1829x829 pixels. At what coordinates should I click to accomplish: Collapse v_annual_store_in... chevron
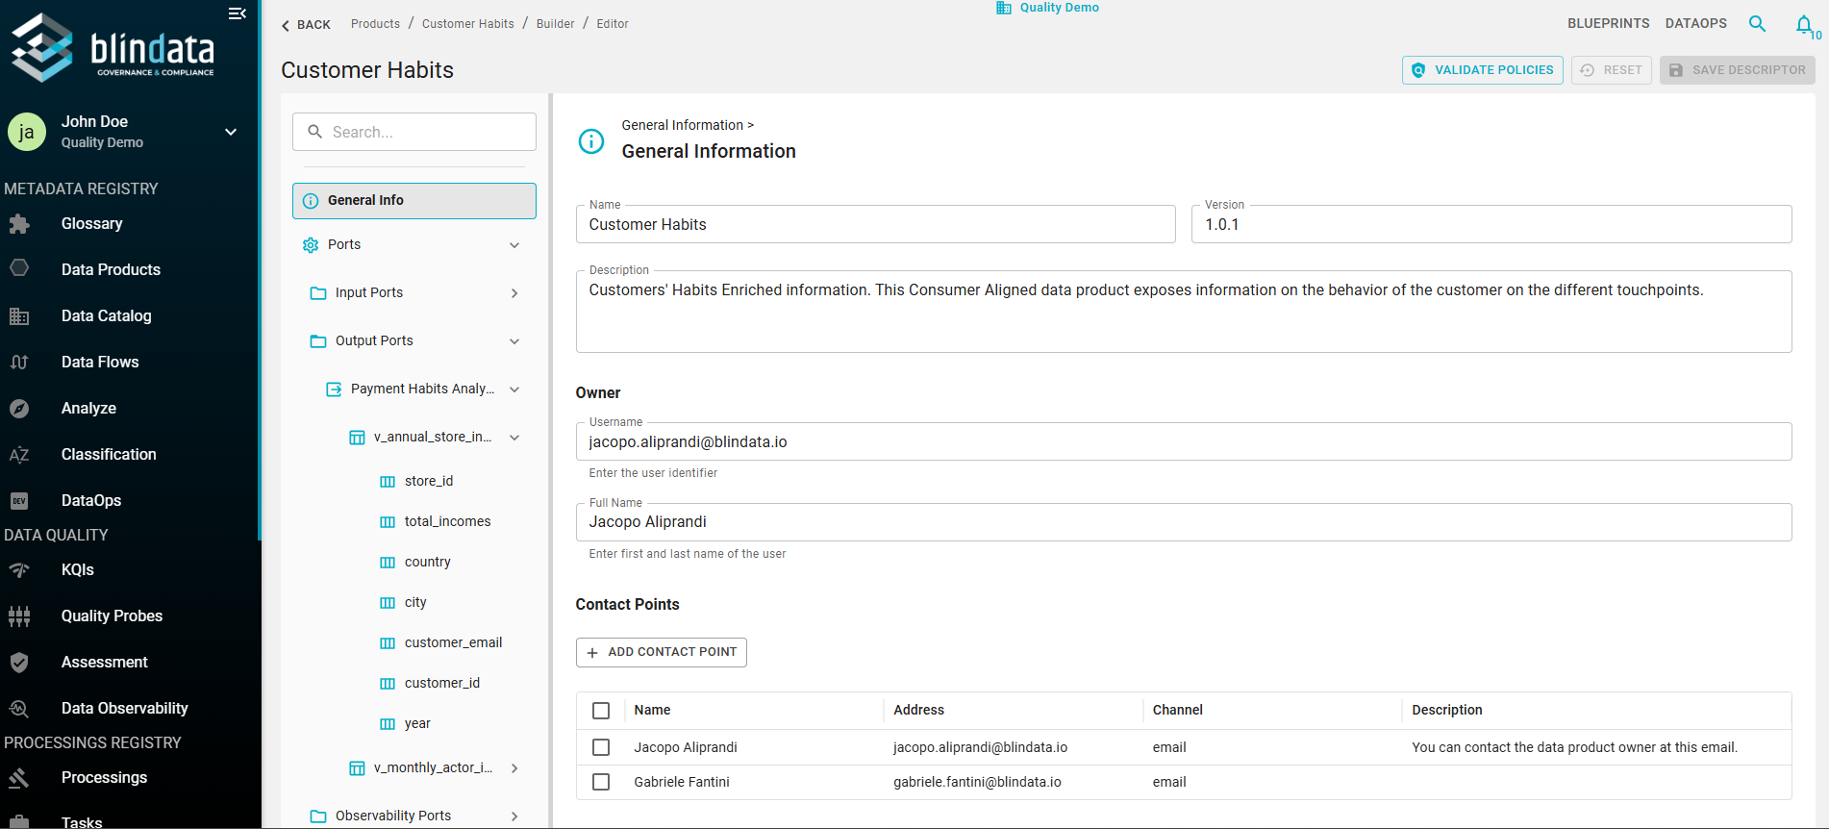[514, 438]
